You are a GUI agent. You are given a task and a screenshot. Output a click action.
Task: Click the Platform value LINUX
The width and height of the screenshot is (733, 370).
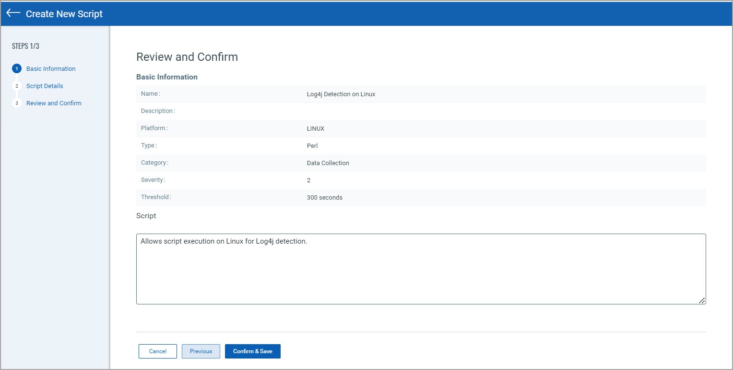(x=316, y=129)
